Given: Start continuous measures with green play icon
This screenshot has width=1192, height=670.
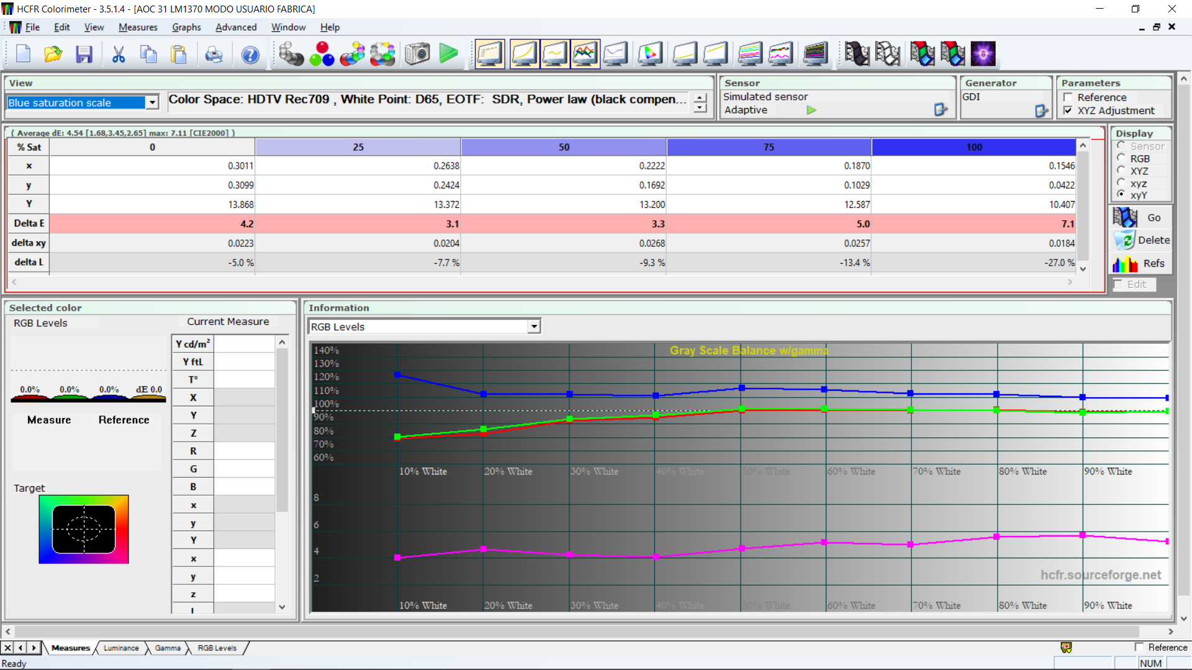Looking at the screenshot, I should click(x=448, y=54).
